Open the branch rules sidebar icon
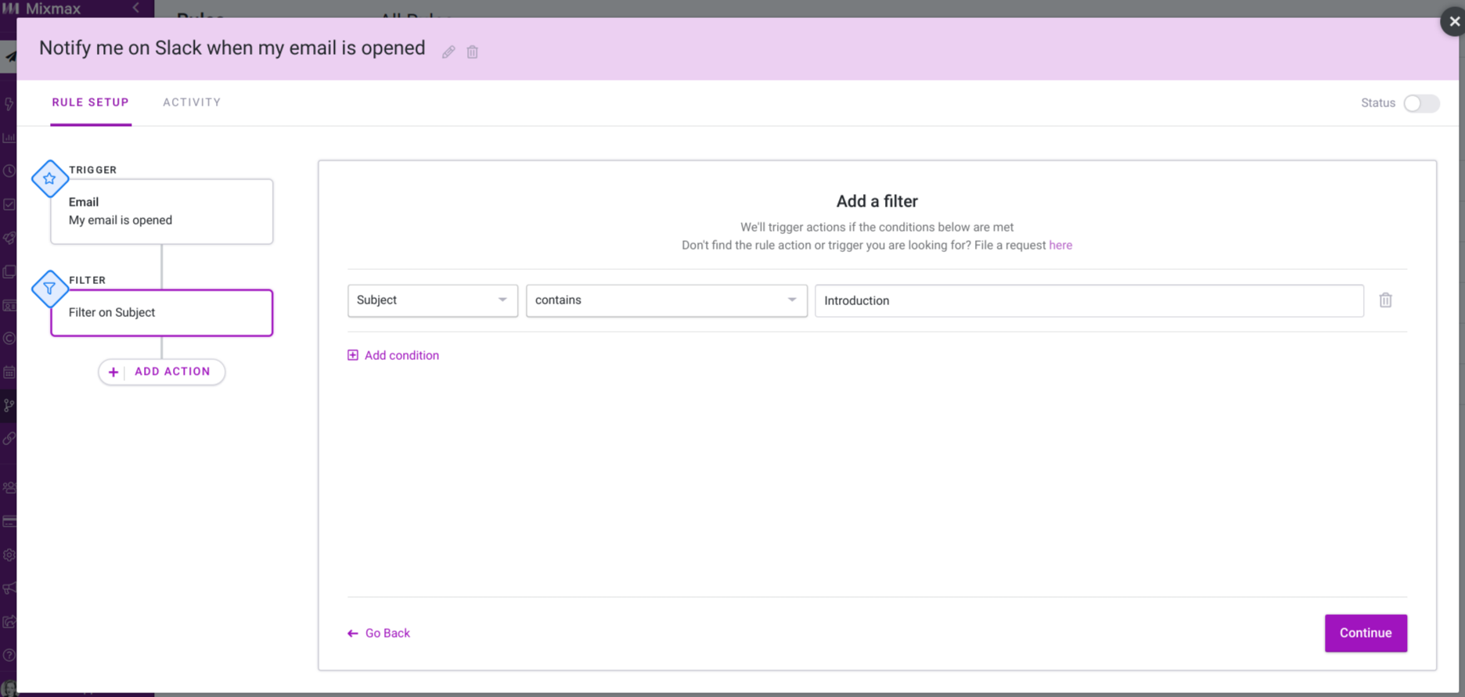This screenshot has width=1465, height=697. (9, 405)
